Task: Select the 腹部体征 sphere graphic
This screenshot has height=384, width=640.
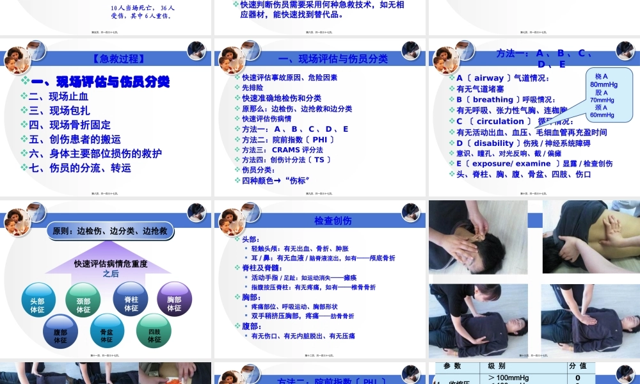Action: pyautogui.click(x=61, y=332)
